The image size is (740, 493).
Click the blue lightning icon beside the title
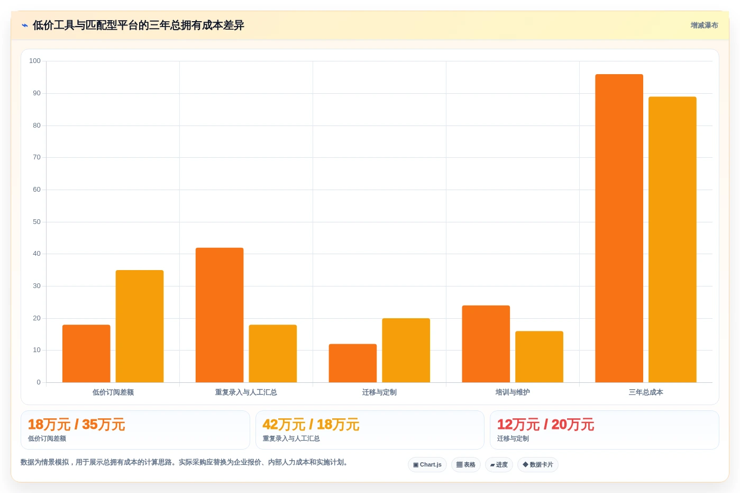pos(25,25)
